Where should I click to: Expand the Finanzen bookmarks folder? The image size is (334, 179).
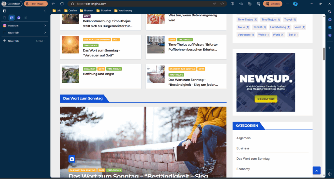pyautogui.click(x=86, y=10)
